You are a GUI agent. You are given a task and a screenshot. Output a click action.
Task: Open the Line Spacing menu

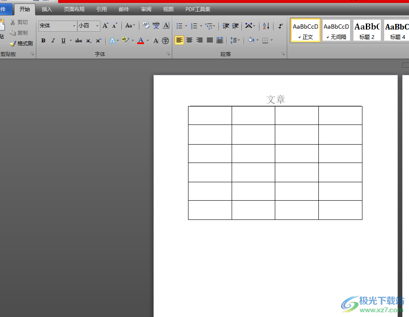click(235, 40)
